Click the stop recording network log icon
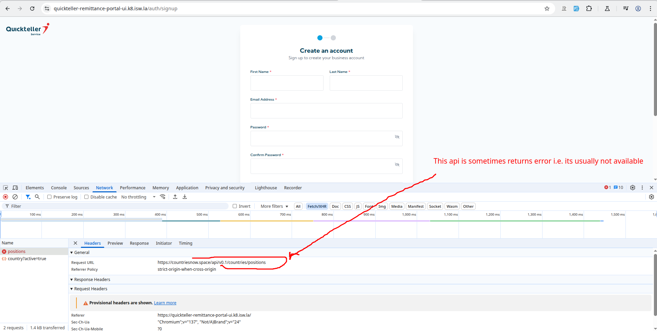 (5, 197)
